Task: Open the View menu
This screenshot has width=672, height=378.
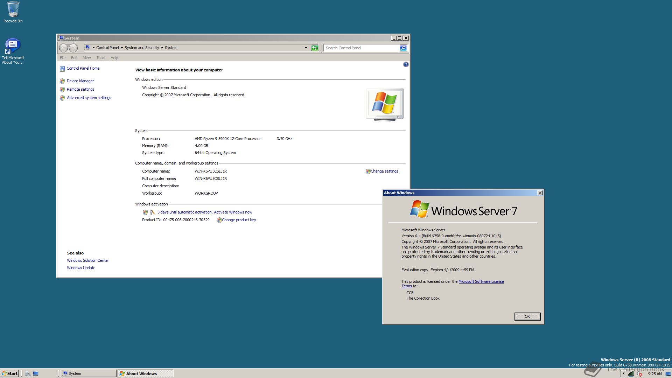Action: [87, 58]
